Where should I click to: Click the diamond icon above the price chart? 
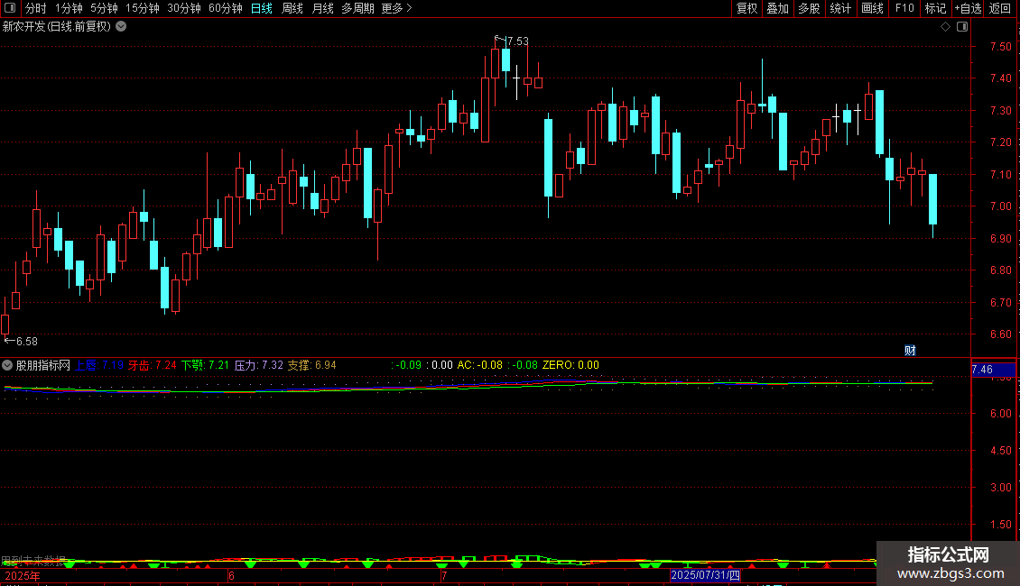[x=945, y=27]
